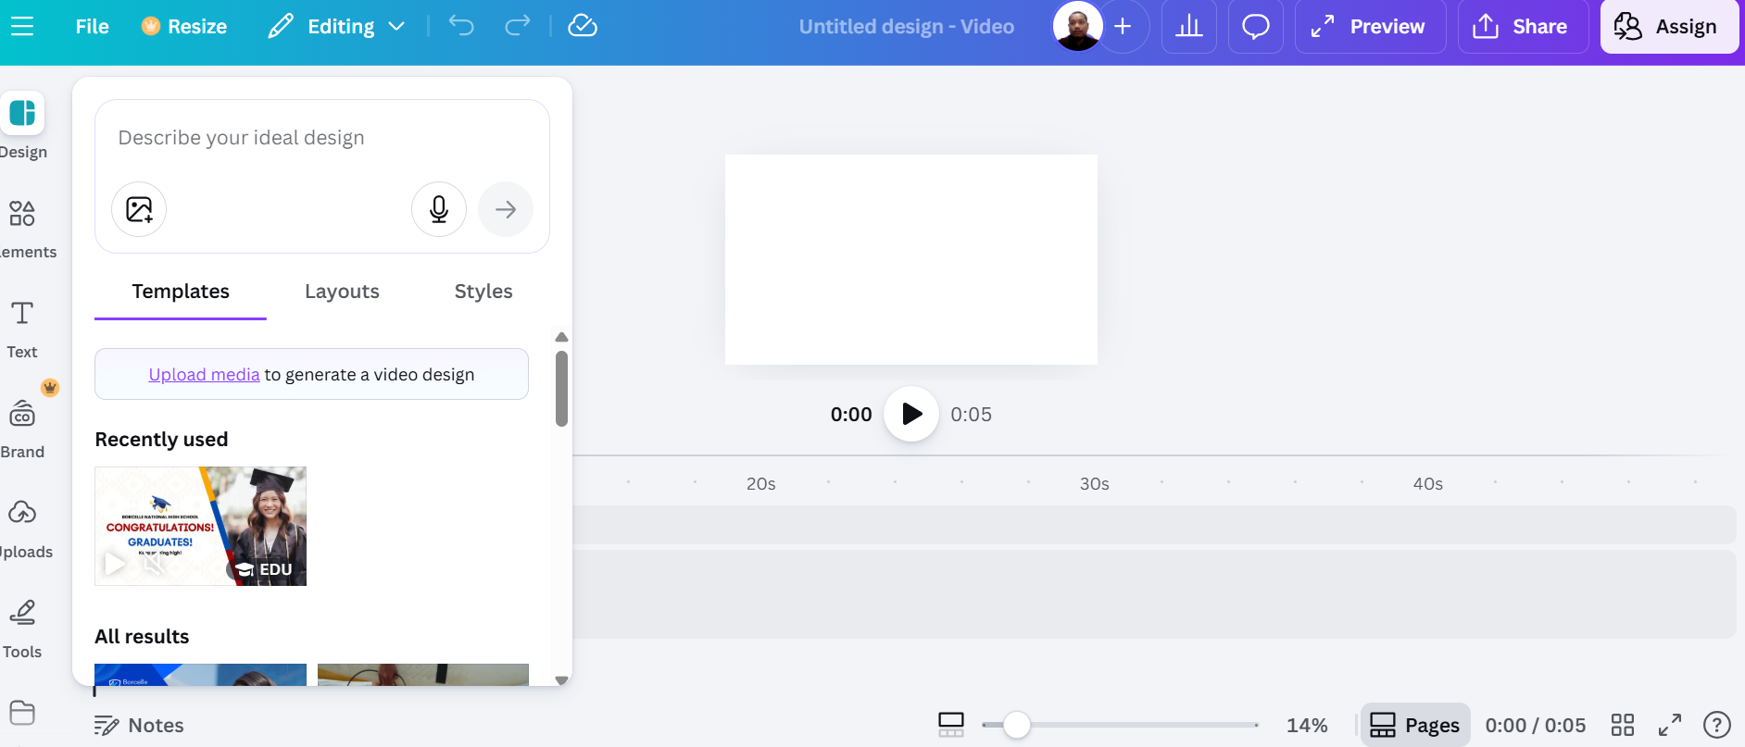Add a collaborator with plus icon
The width and height of the screenshot is (1745, 747).
[x=1123, y=27]
